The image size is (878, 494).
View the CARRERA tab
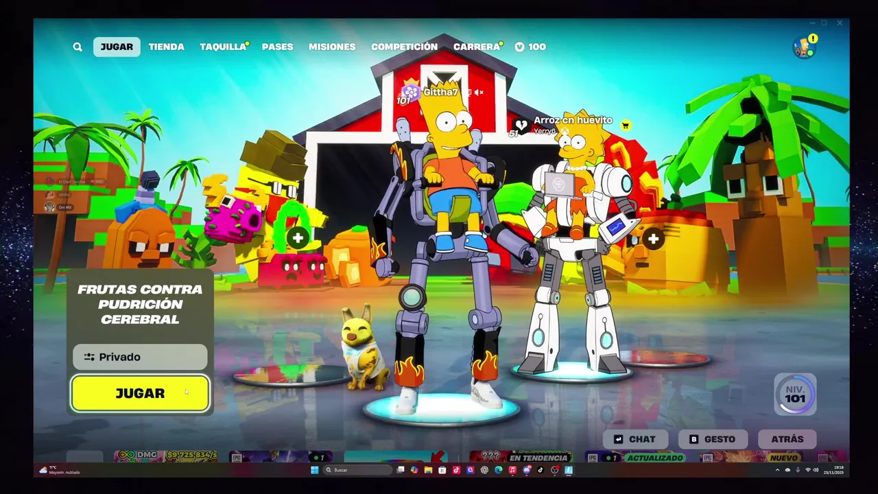click(477, 47)
